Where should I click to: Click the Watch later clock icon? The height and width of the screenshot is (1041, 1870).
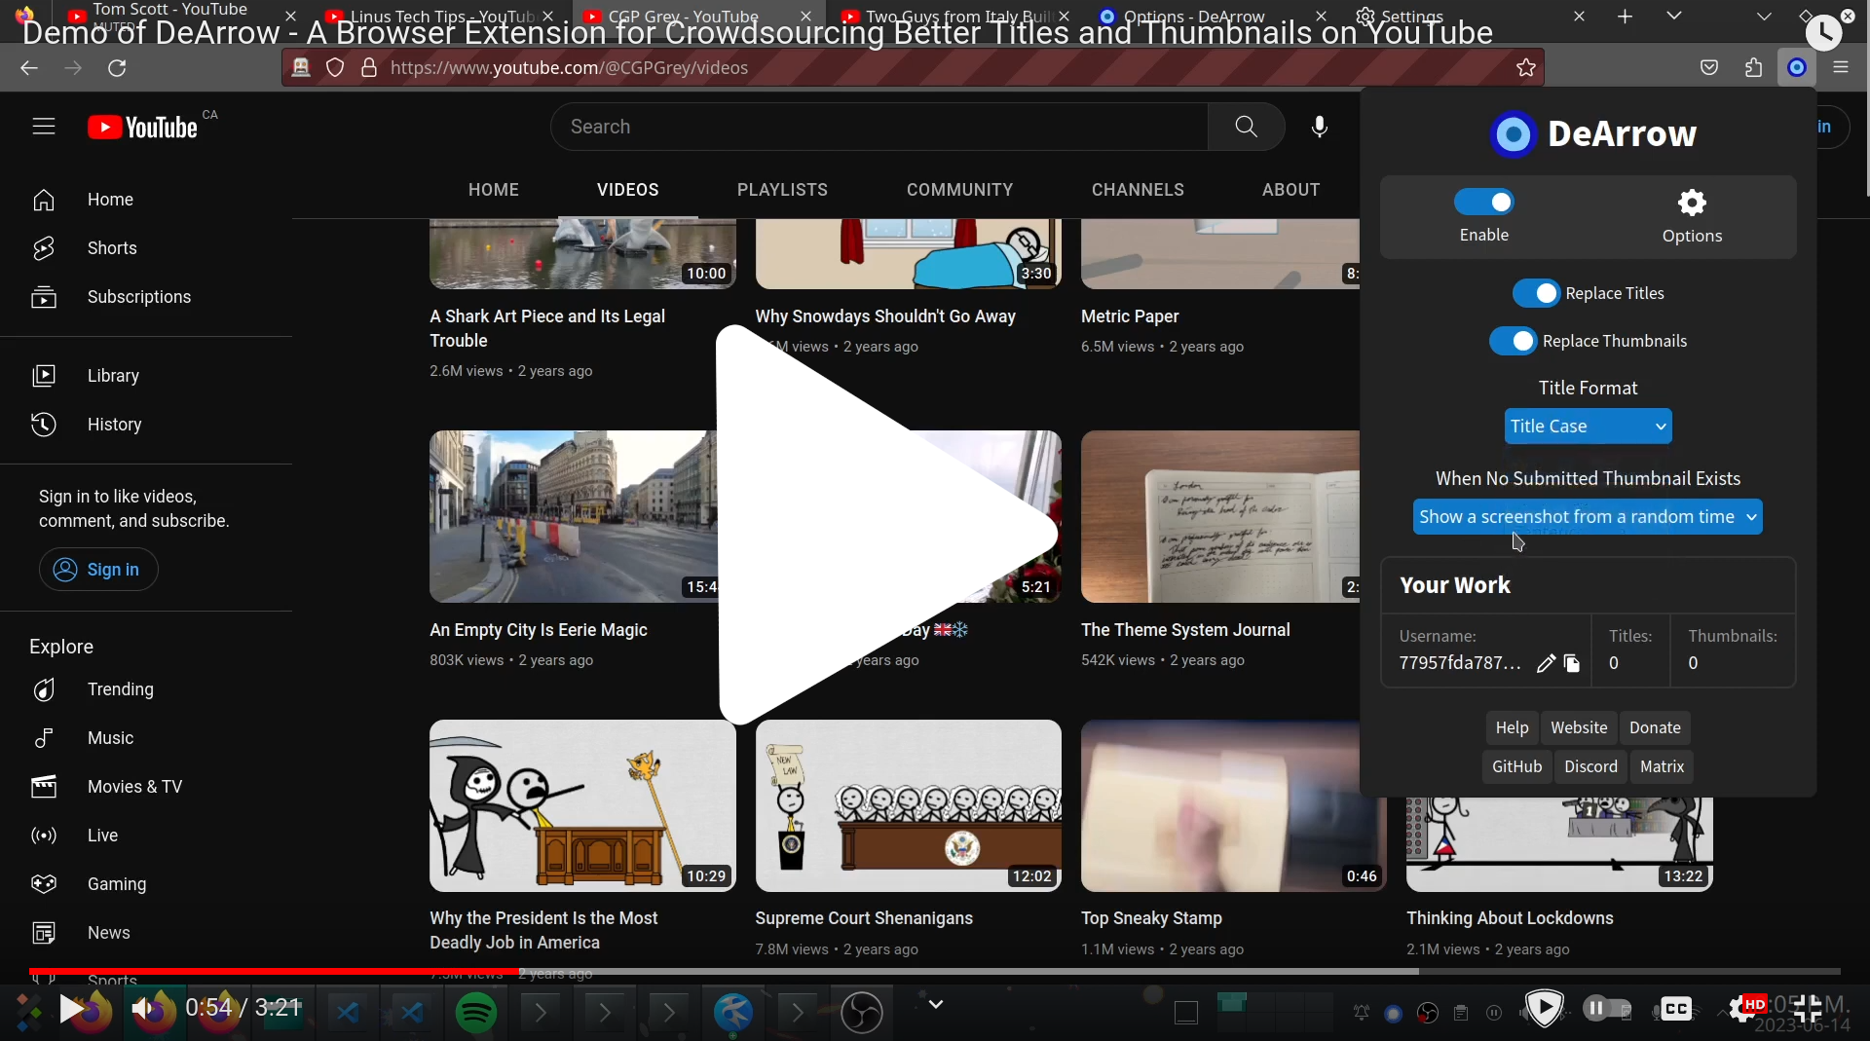pyautogui.click(x=1823, y=33)
